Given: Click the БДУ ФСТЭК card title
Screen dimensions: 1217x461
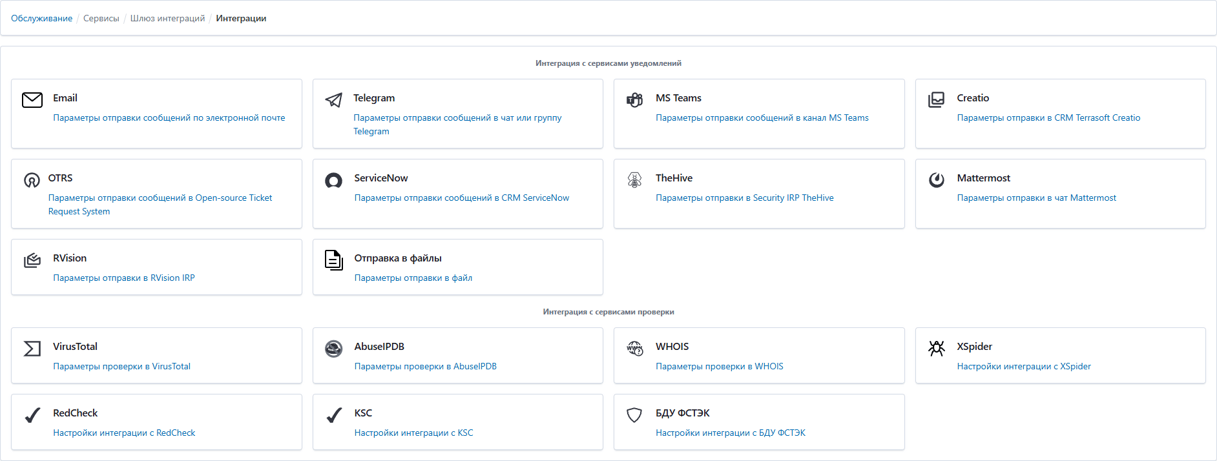Looking at the screenshot, I should [682, 413].
